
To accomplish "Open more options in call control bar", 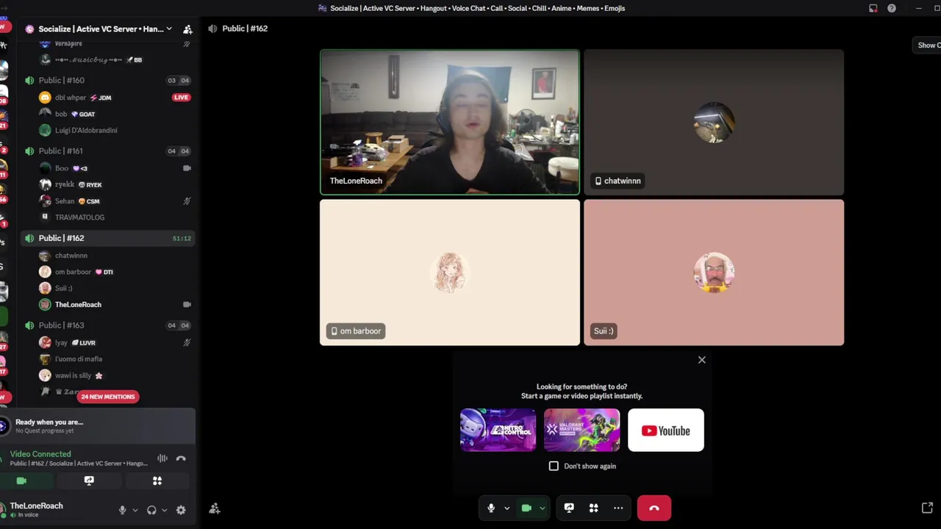I will pyautogui.click(x=618, y=508).
